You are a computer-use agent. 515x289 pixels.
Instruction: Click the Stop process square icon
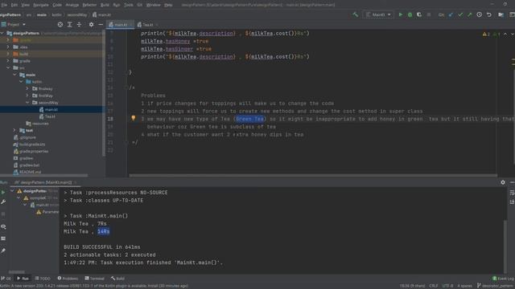point(429,14)
